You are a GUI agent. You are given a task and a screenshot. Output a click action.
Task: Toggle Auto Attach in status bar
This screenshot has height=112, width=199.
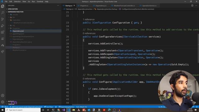(81, 107)
